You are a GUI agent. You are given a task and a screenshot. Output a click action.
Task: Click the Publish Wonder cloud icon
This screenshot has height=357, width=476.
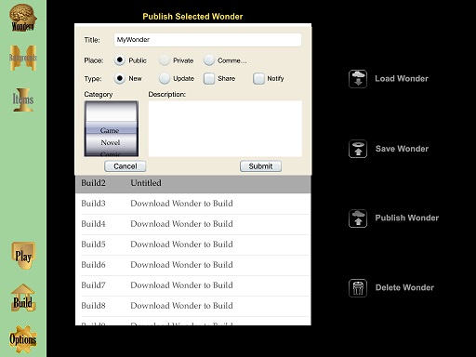pyautogui.click(x=358, y=218)
